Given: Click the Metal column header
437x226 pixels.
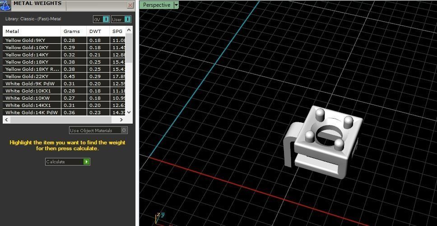Looking at the screenshot, I should pos(32,31).
